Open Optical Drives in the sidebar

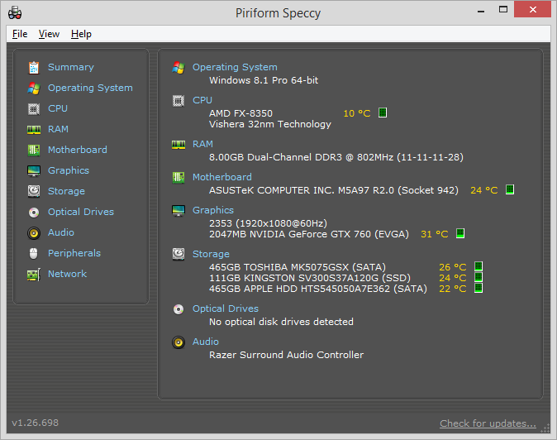tap(81, 212)
